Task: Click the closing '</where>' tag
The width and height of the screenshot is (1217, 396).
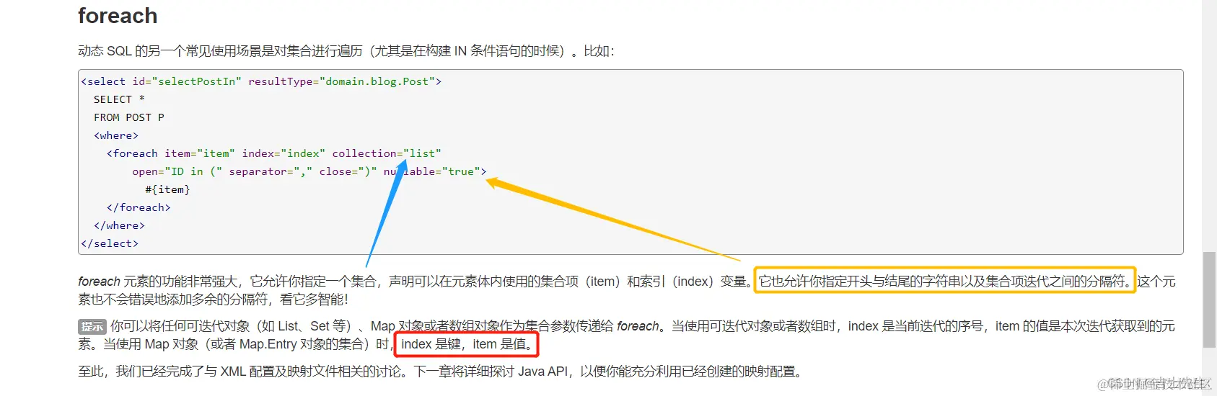Action: tap(119, 225)
